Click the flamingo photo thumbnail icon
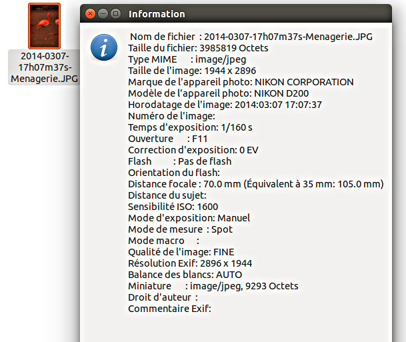406x342 pixels. pyautogui.click(x=44, y=25)
